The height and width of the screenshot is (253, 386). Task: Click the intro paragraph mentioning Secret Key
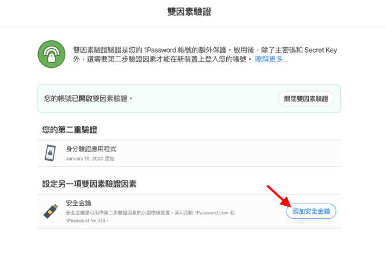pos(205,55)
